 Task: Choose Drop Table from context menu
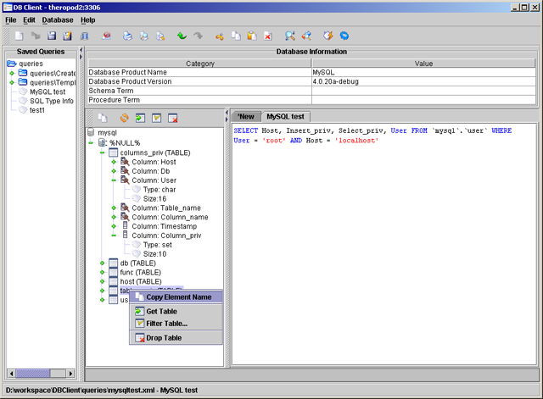pyautogui.click(x=176, y=338)
